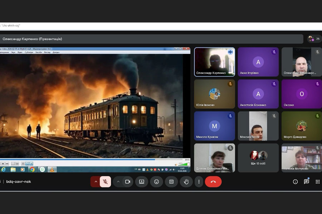The height and width of the screenshot is (214, 322).
Task: Click the 'Ще 13 осіб' tile
Action: 258,158
